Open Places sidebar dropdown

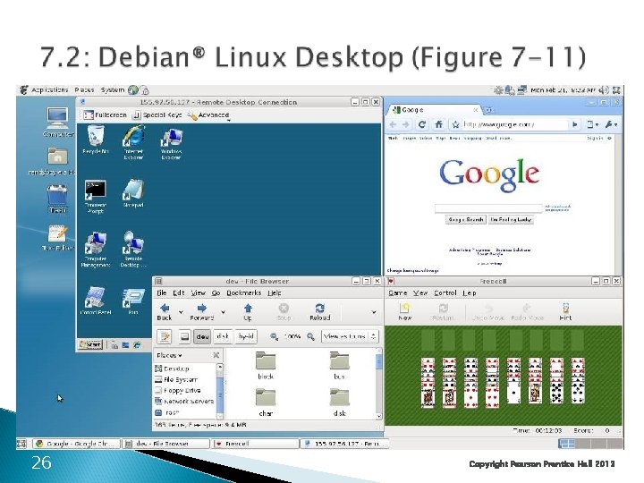(170, 355)
